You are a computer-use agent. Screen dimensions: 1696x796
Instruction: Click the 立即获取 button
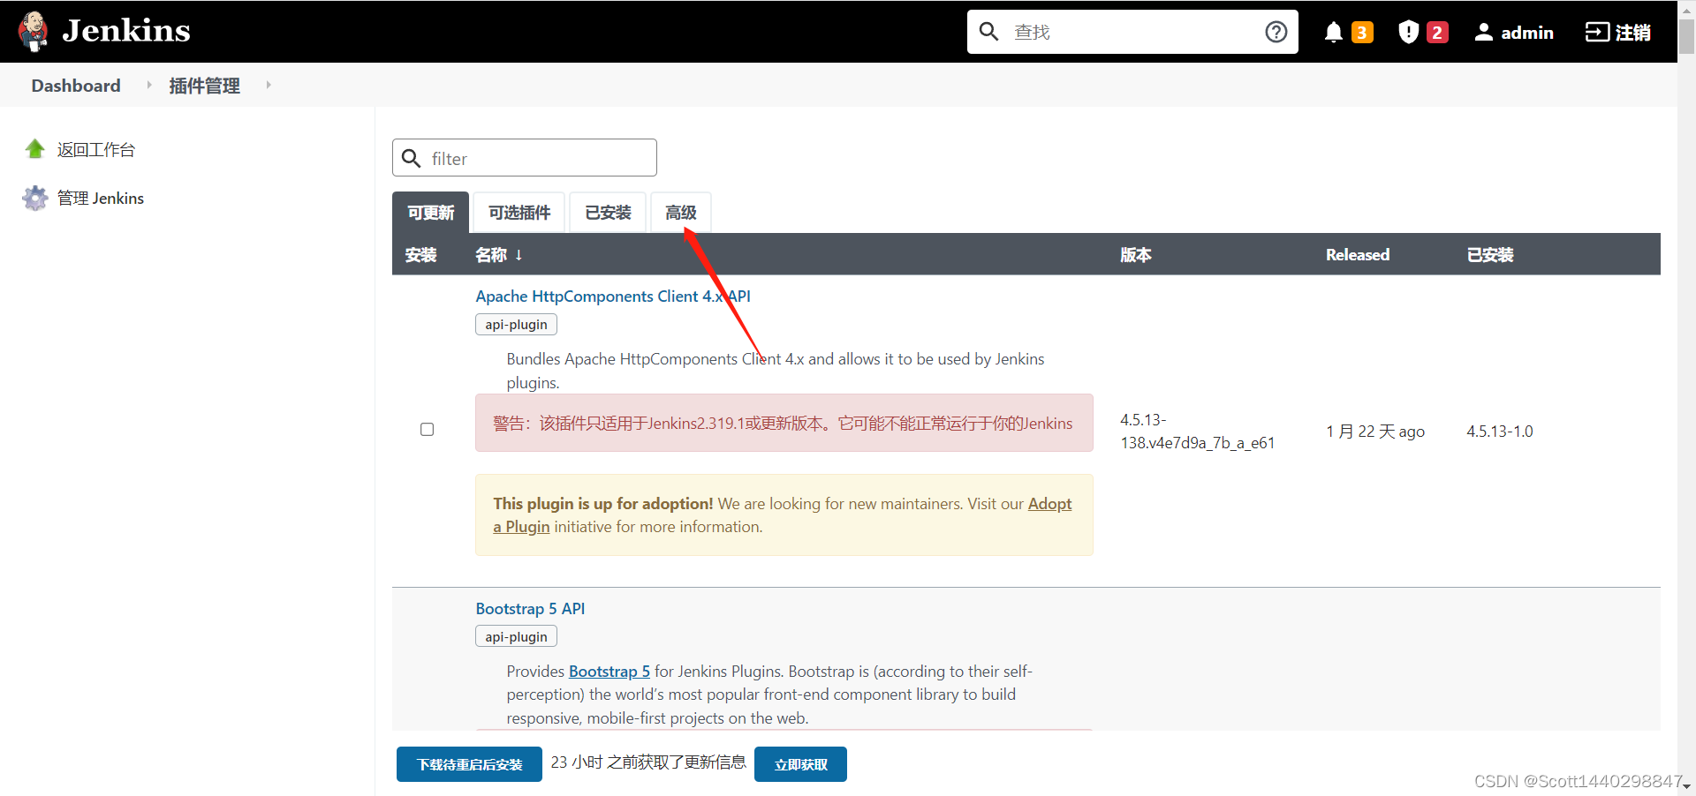(x=800, y=764)
